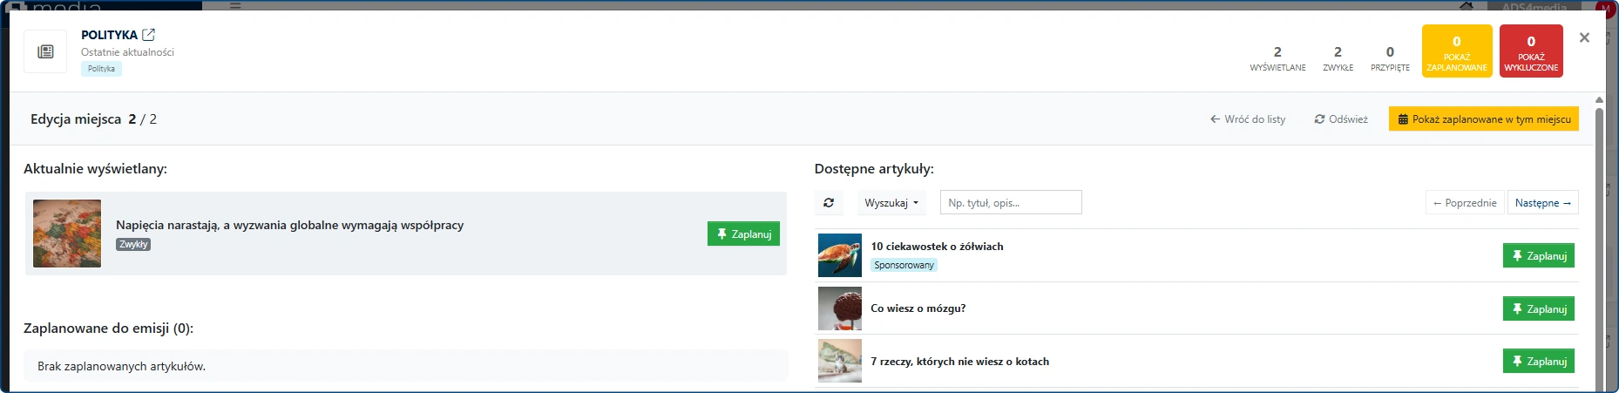
Task: Click the Polityka tag badge
Action: (x=101, y=69)
